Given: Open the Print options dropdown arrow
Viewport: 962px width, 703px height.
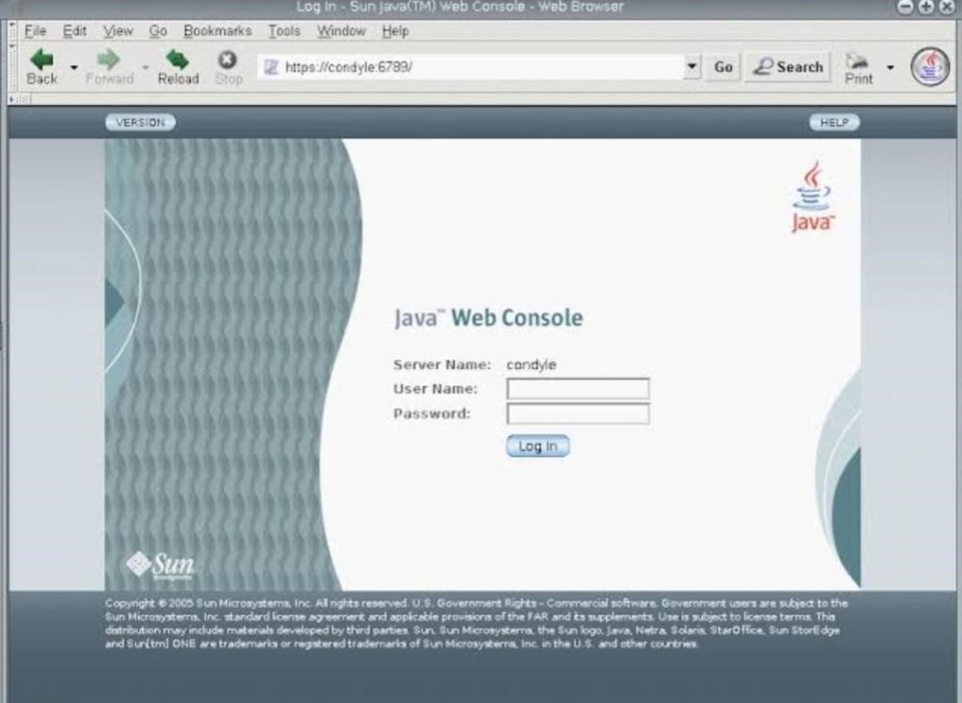Looking at the screenshot, I should [891, 68].
